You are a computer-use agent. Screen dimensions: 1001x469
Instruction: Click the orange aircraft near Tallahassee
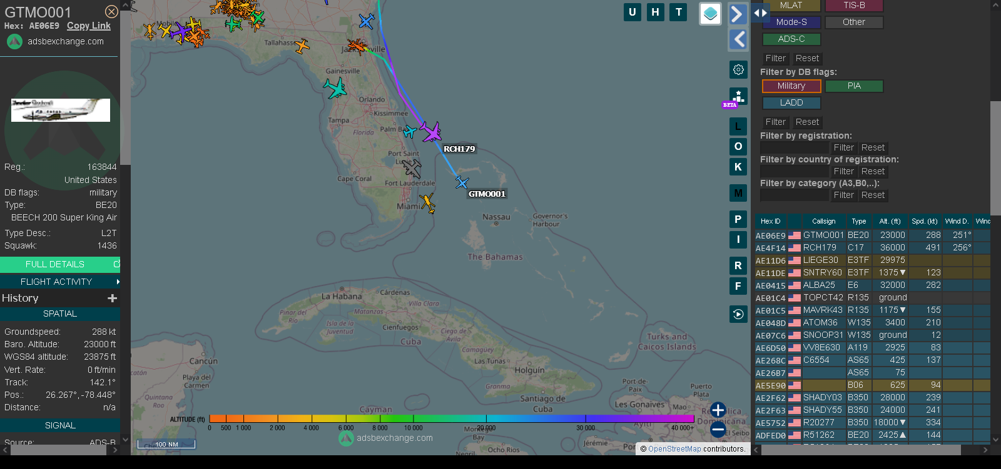302,46
